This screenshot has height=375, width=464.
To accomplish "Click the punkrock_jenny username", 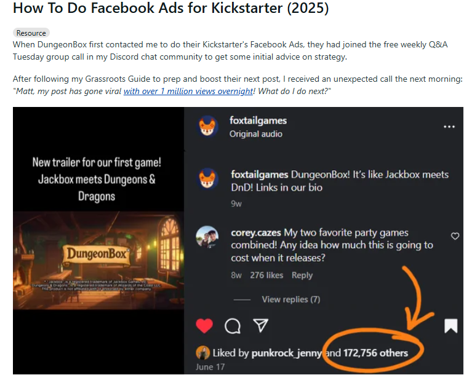I will pyautogui.click(x=287, y=353).
